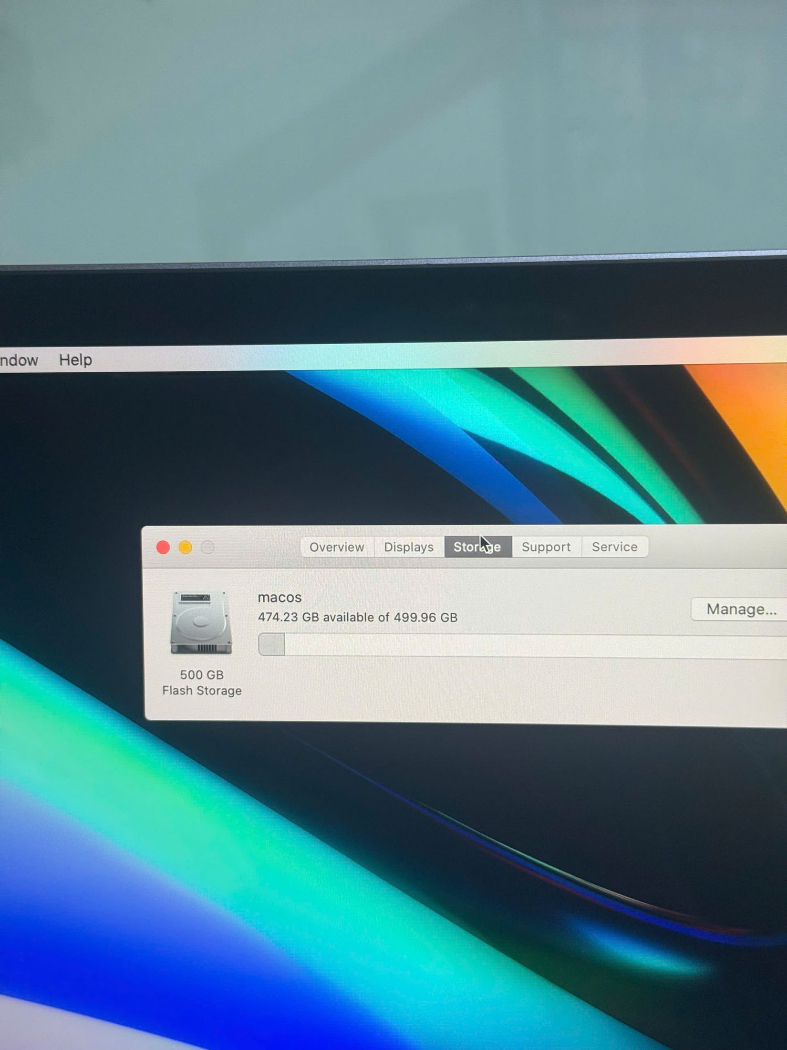Click the empty title bar beside Service tab
Viewport: 787px width, 1050px height.
(x=715, y=547)
